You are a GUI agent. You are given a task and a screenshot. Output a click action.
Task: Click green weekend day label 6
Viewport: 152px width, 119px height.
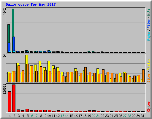click(x=32, y=116)
